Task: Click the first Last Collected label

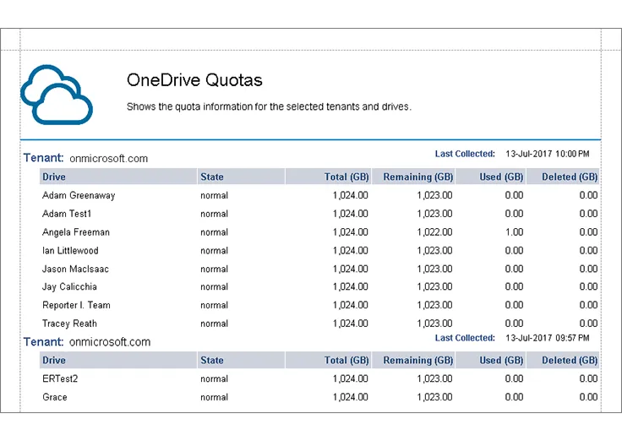Action: coord(465,154)
